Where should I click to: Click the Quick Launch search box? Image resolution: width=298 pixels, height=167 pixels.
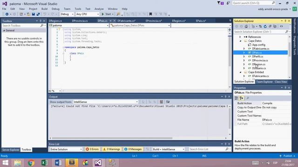pos(254,3)
